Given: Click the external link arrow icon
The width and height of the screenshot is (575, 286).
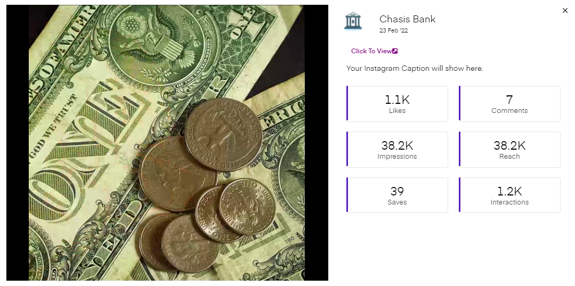Looking at the screenshot, I should coord(395,51).
